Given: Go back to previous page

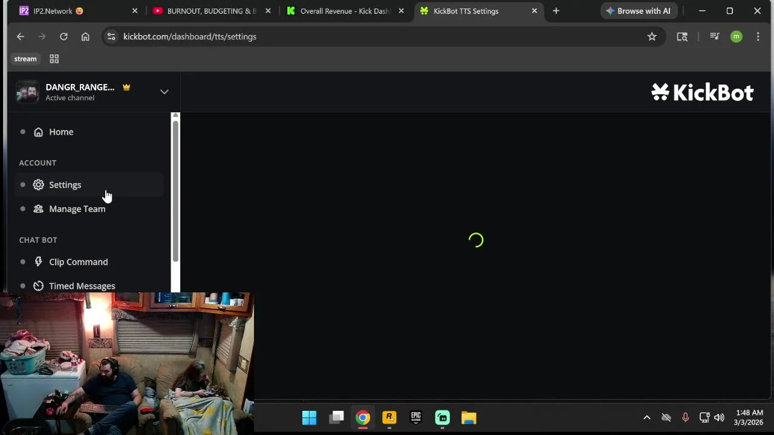Looking at the screenshot, I should 21,37.
